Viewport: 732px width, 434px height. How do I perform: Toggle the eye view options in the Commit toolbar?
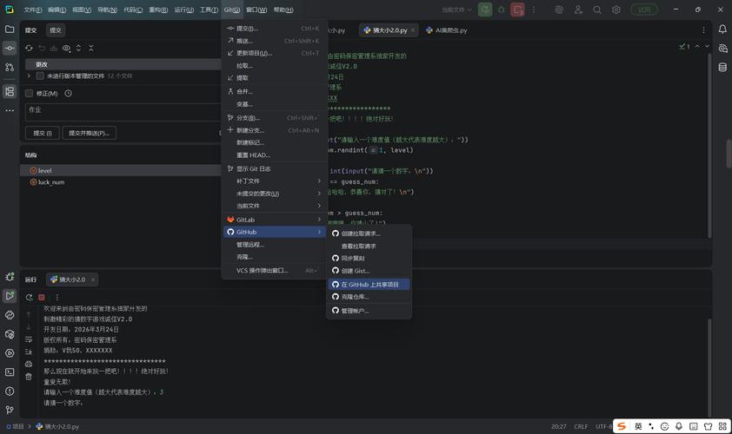(67, 48)
